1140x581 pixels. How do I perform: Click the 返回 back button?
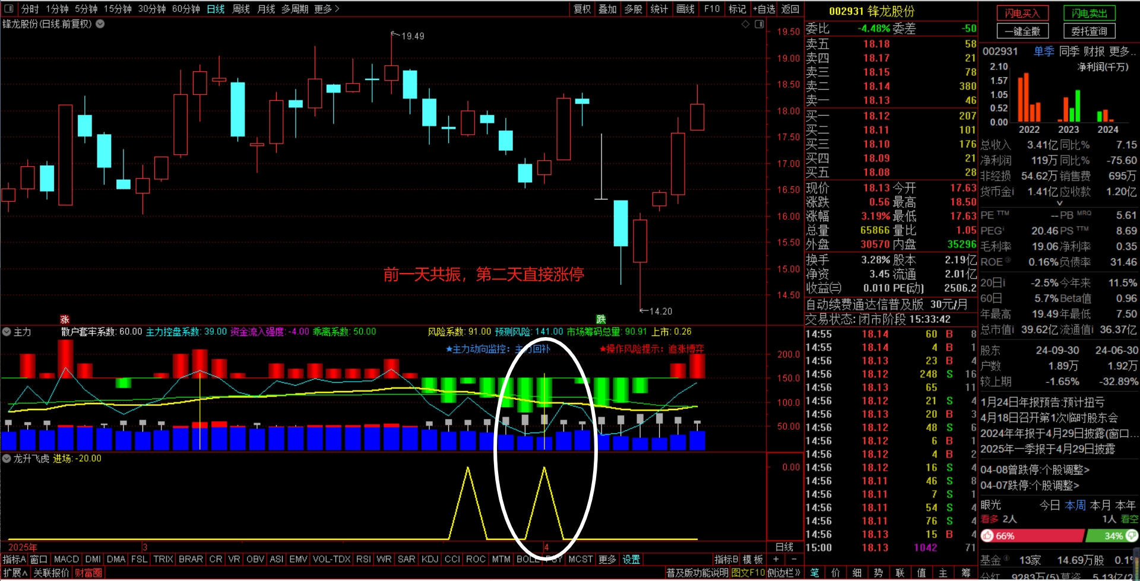[790, 9]
